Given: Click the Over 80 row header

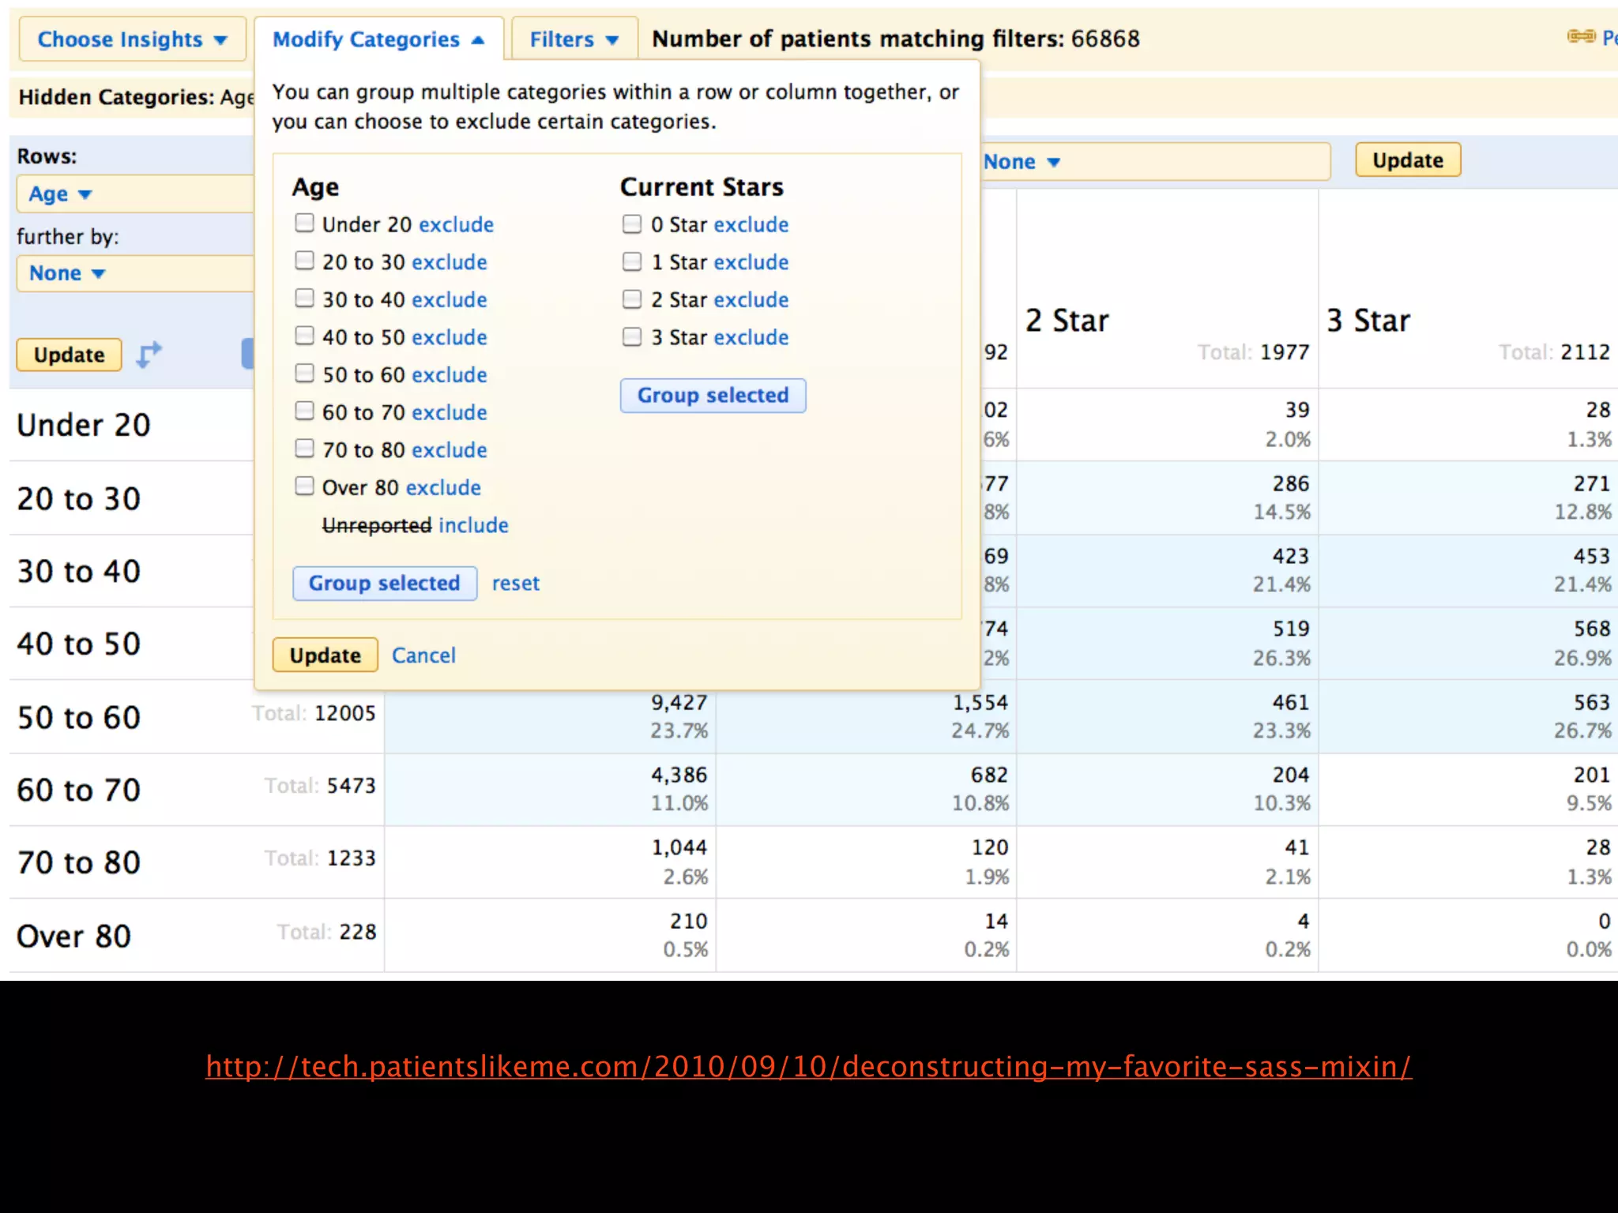Looking at the screenshot, I should click(x=73, y=937).
